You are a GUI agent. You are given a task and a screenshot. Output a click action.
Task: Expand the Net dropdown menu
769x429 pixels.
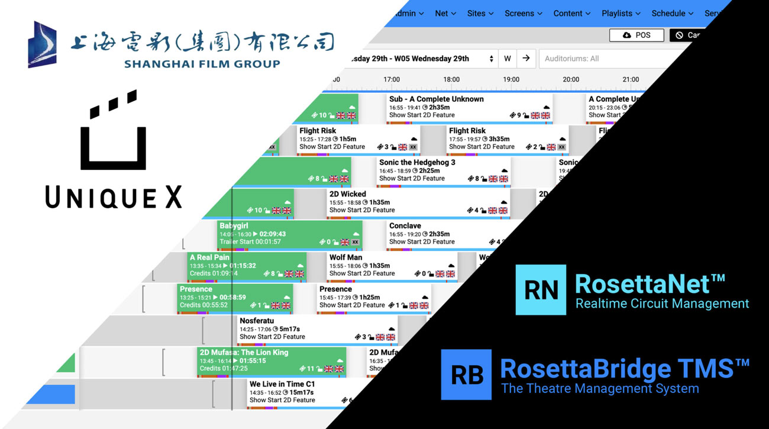pyautogui.click(x=445, y=13)
